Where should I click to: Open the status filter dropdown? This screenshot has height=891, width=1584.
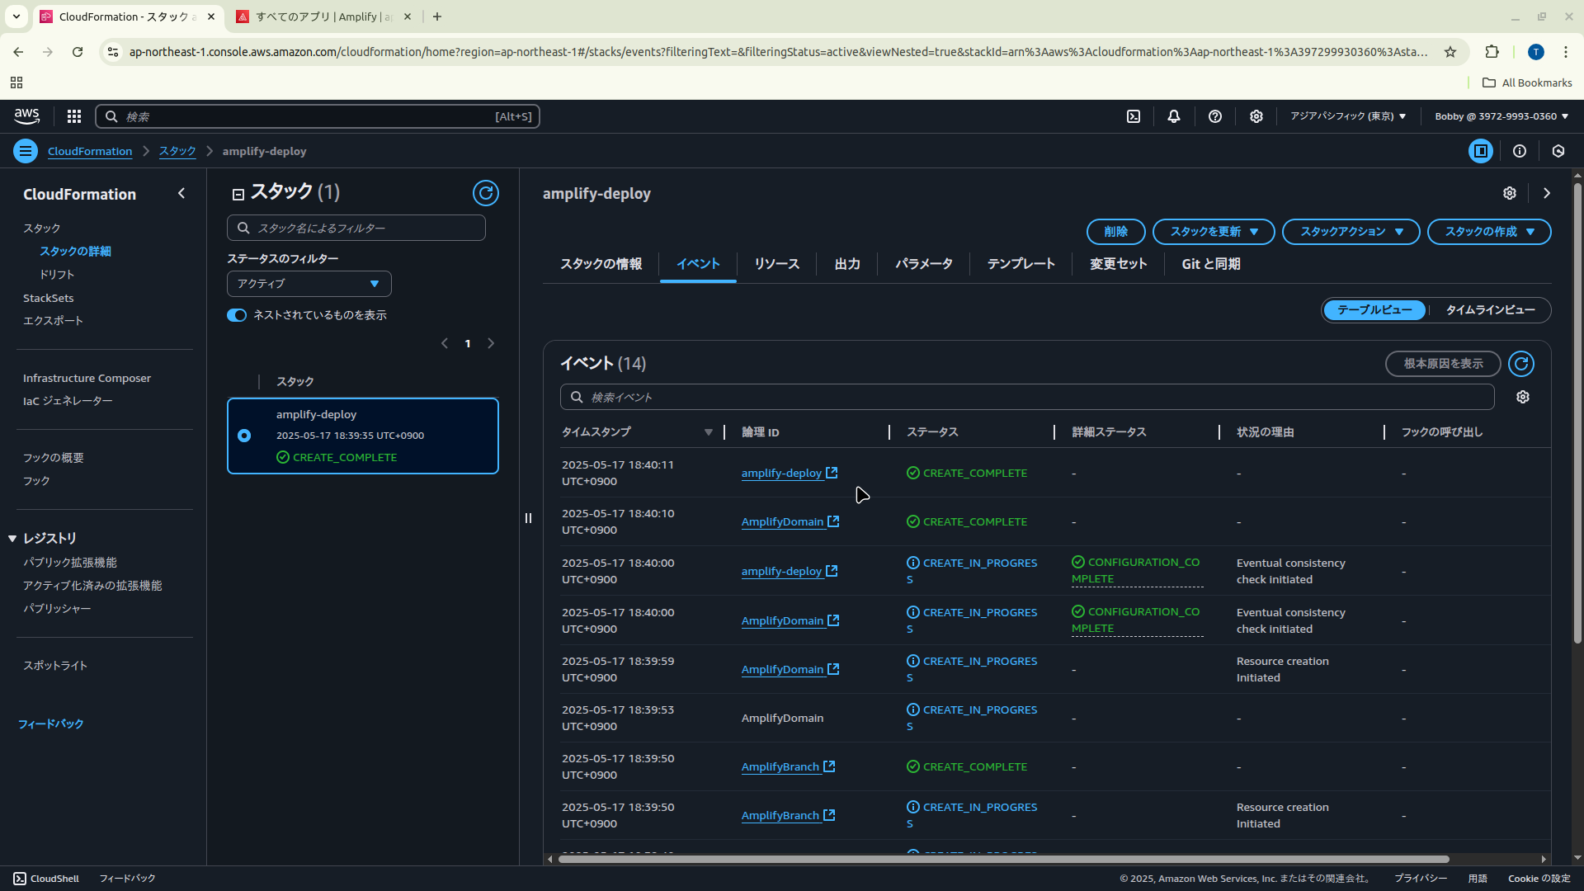click(309, 284)
